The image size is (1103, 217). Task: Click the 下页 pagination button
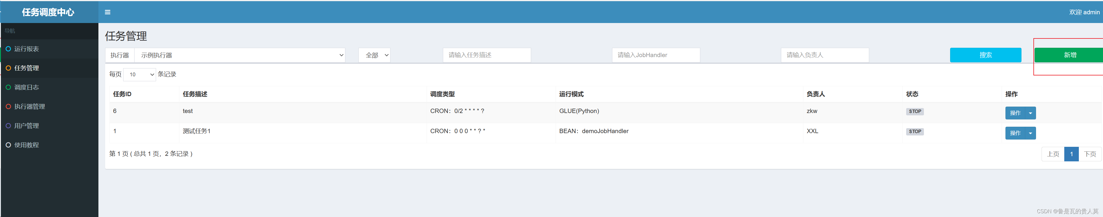pyautogui.click(x=1090, y=154)
